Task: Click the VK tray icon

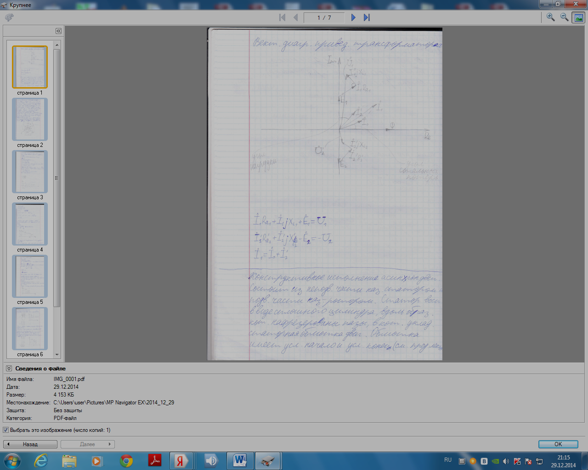Action: coord(484,461)
